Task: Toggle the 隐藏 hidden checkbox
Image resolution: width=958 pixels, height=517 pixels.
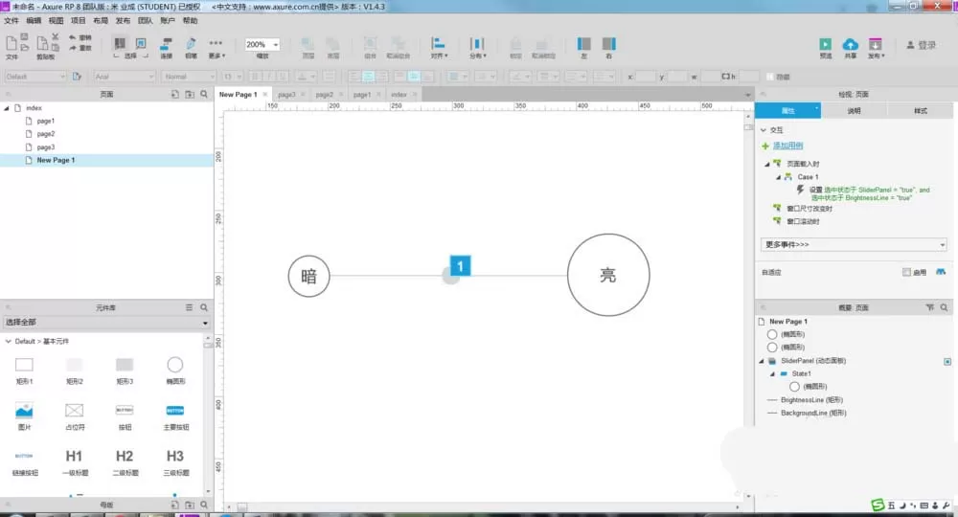Action: point(770,77)
